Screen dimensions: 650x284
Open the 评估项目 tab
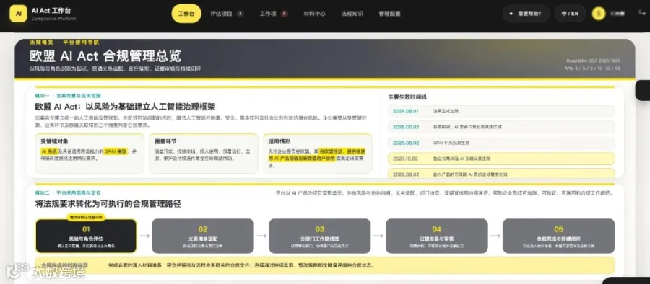227,14
